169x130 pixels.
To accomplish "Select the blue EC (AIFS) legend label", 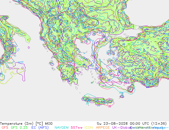I will point(40,128).
